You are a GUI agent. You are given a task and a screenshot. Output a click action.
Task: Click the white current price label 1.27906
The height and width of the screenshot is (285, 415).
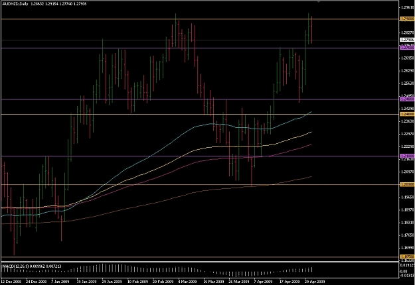coord(407,40)
